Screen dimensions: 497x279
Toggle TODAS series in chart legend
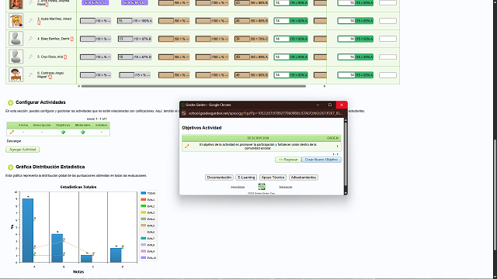[148, 193]
